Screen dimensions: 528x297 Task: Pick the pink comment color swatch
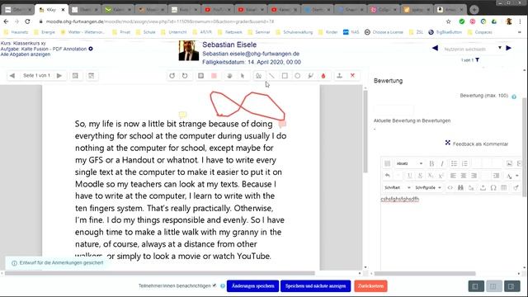pyautogui.click(x=214, y=76)
